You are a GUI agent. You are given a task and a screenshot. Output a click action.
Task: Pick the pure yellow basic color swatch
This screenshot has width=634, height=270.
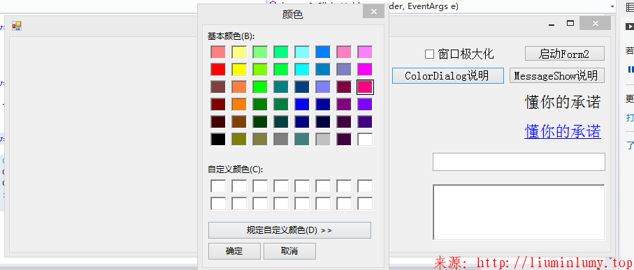(239, 69)
